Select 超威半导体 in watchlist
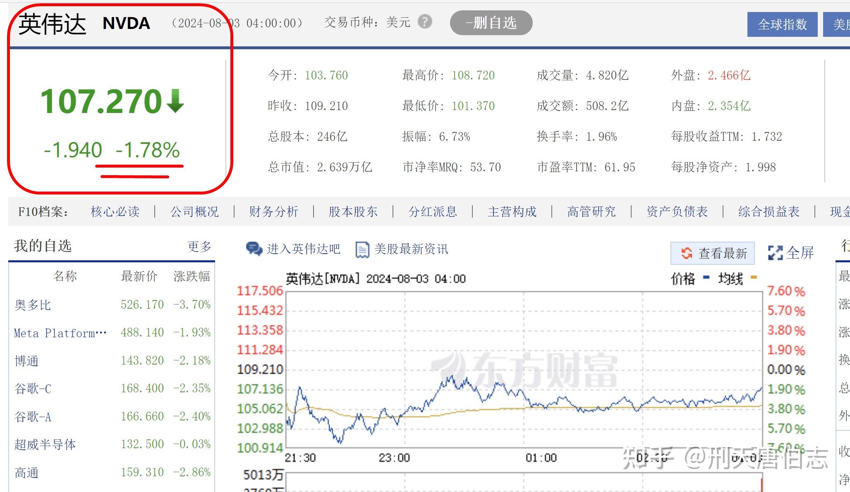Image resolution: width=850 pixels, height=492 pixels. pyautogui.click(x=45, y=445)
